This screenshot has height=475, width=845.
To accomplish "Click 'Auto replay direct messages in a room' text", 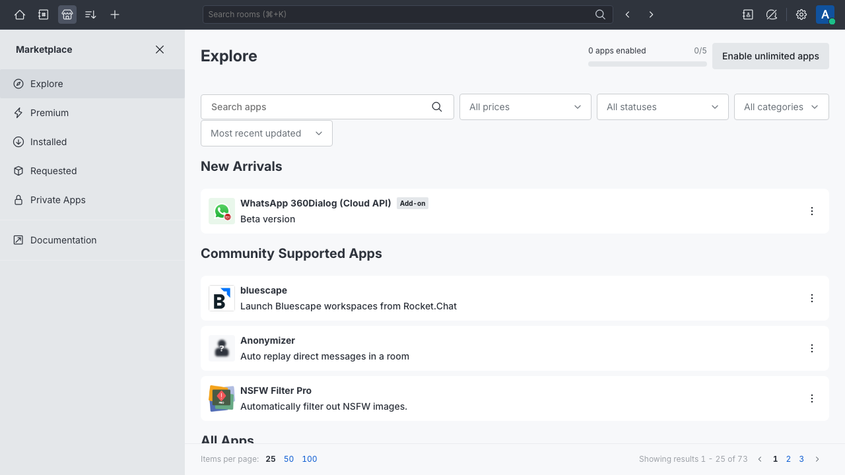I will point(325,356).
